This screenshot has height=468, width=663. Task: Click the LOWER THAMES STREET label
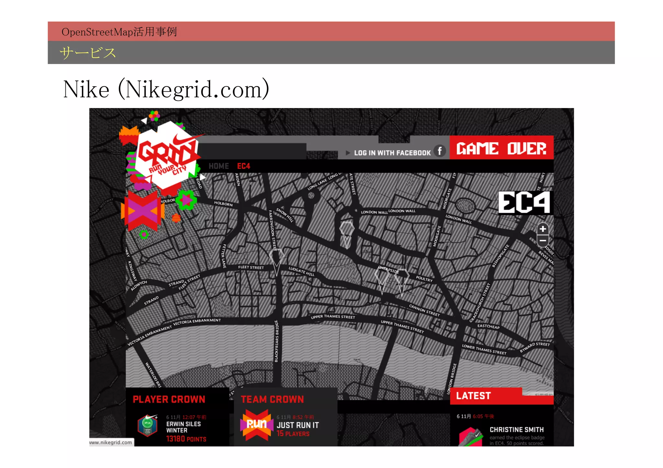point(484,350)
